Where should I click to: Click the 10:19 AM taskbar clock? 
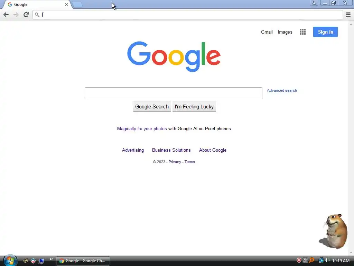tap(341, 261)
